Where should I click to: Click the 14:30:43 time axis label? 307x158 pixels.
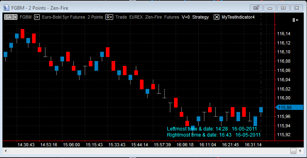coord(26,145)
